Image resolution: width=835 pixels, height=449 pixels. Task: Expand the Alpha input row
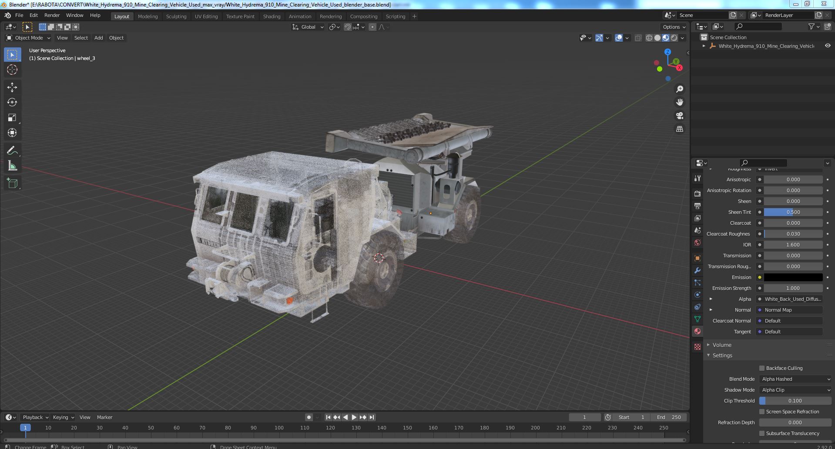(x=711, y=299)
